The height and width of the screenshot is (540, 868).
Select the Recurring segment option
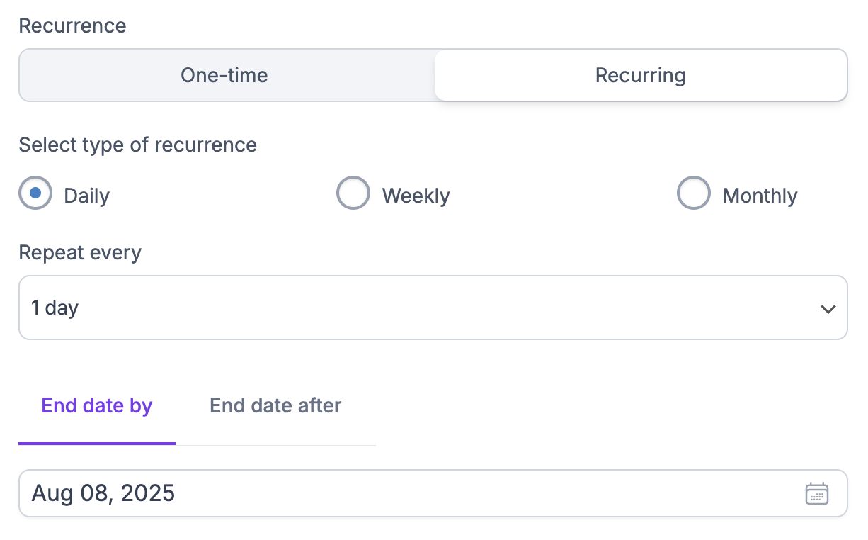pyautogui.click(x=640, y=75)
